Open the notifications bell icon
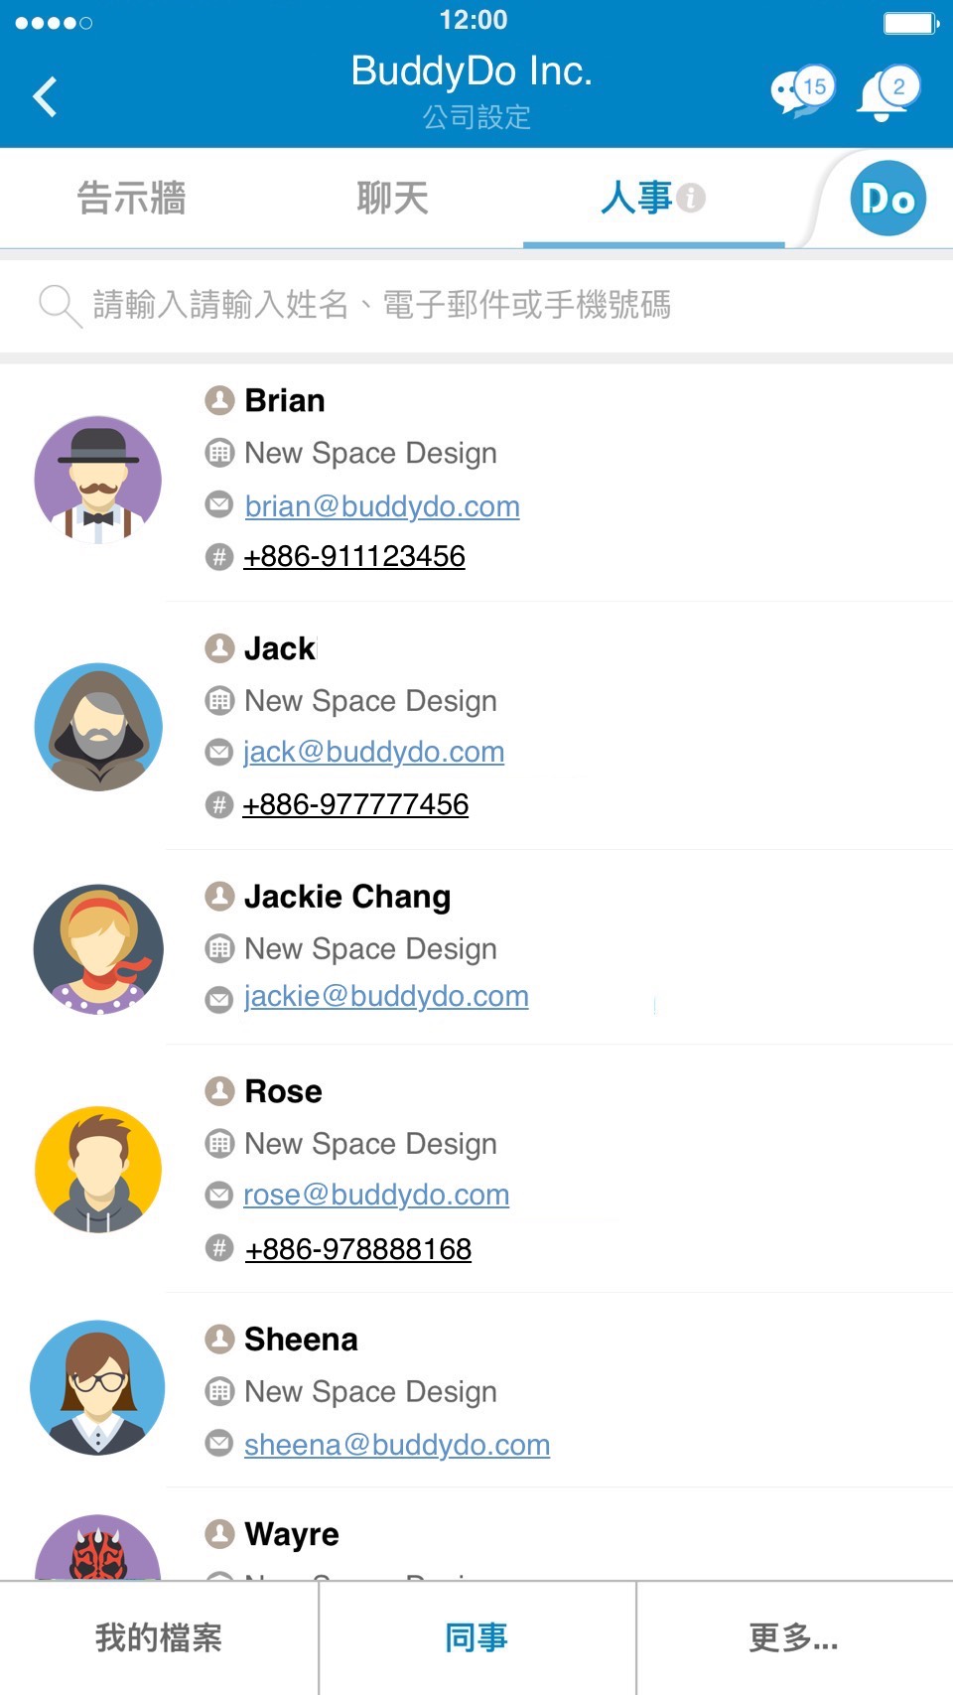This screenshot has height=1695, width=953. pyautogui.click(x=886, y=94)
